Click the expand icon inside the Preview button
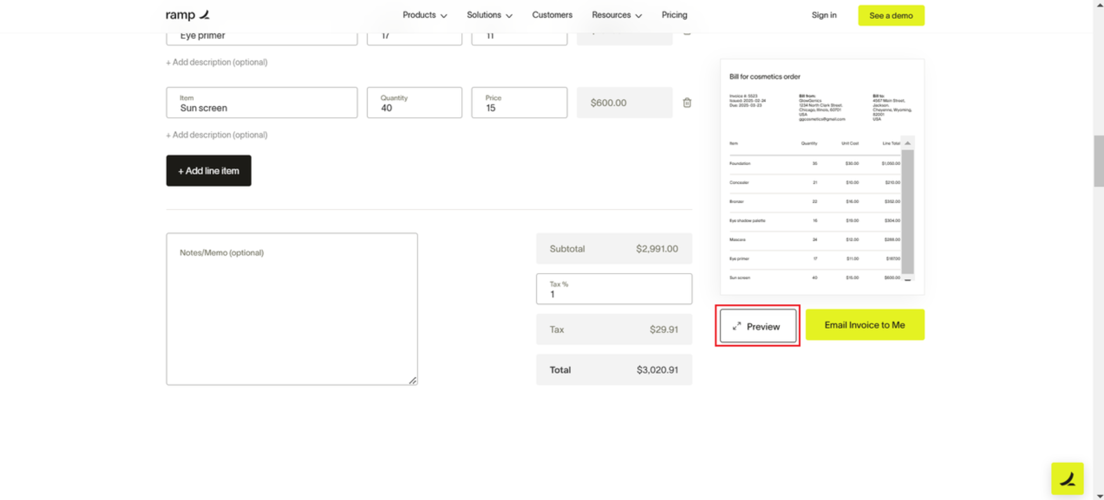Image resolution: width=1104 pixels, height=500 pixels. pyautogui.click(x=737, y=326)
